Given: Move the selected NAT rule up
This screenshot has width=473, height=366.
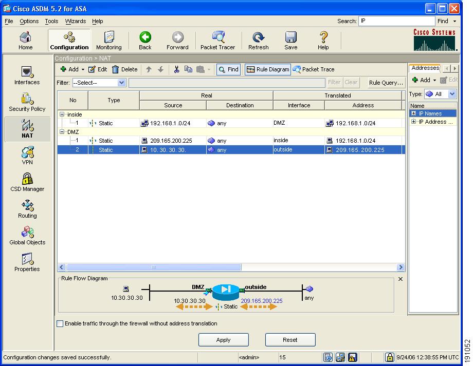Looking at the screenshot, I should click(149, 69).
